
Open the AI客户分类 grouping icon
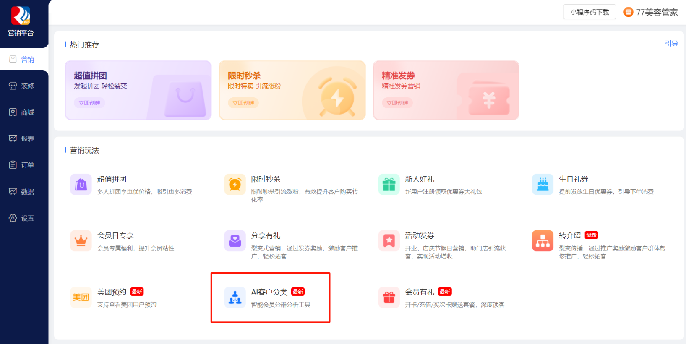coord(235,297)
